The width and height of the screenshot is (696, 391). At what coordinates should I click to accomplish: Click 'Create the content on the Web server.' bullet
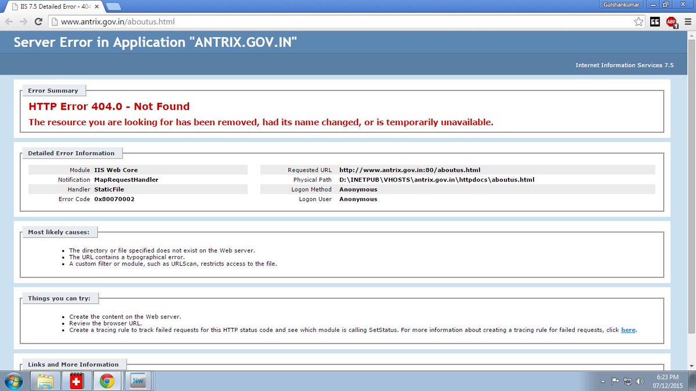tap(125, 317)
